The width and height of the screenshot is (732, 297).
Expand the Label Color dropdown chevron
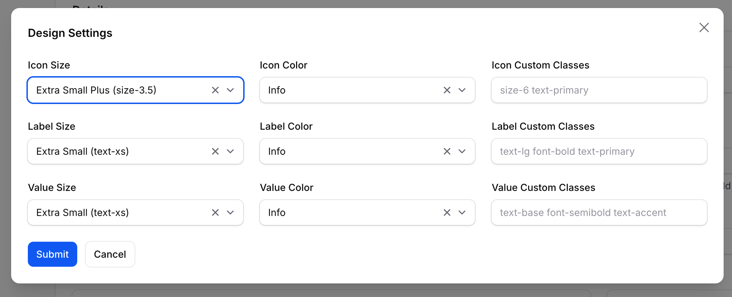pos(462,151)
